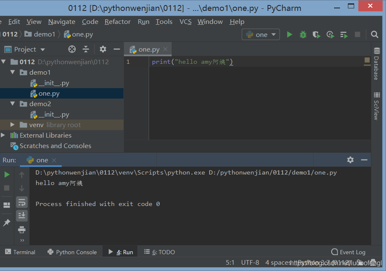Collapse the demo2 folder arrow
Image resolution: width=386 pixels, height=271 pixels.
click(x=13, y=104)
